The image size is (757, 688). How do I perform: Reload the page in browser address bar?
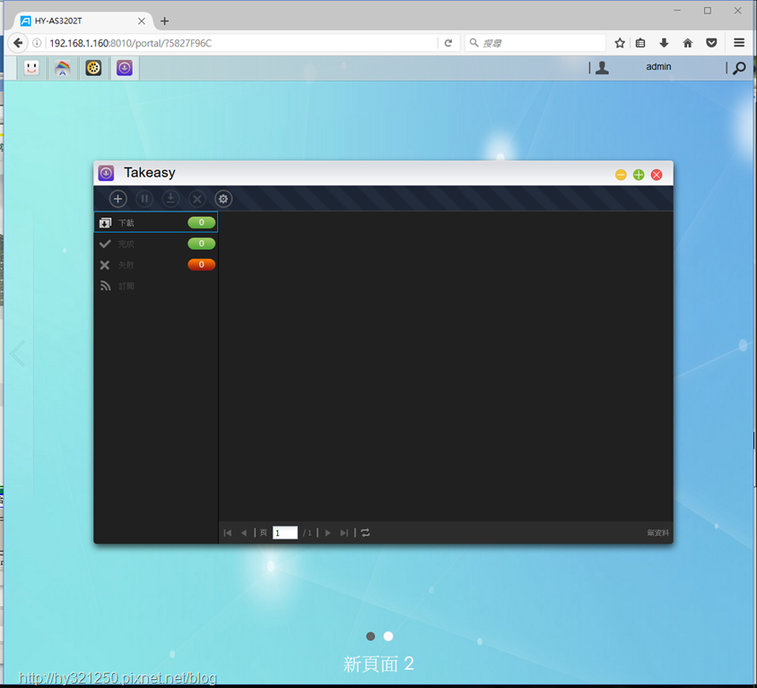(448, 43)
